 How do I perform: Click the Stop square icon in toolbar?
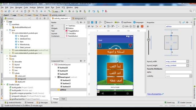80,11
